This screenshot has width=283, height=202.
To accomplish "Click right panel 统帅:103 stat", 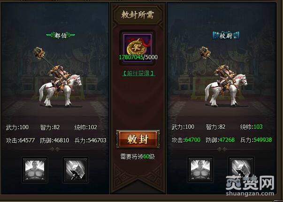I will point(251,127).
